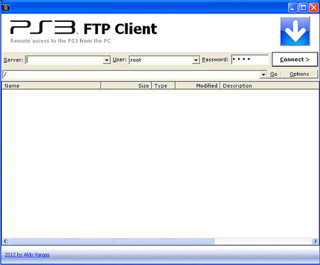Click the Type column header

click(x=163, y=86)
